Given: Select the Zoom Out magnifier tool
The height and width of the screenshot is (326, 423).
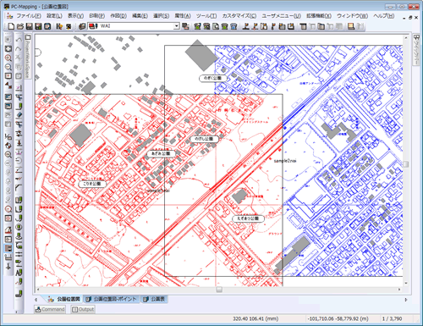Looking at the screenshot, I should (8, 67).
